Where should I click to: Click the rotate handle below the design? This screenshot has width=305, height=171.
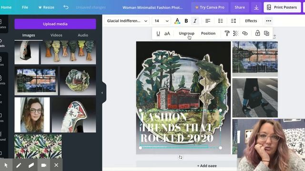click(x=180, y=157)
